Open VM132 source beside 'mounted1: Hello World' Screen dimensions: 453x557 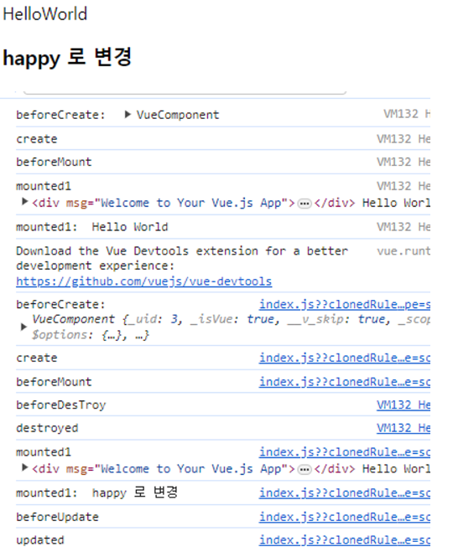tap(404, 227)
